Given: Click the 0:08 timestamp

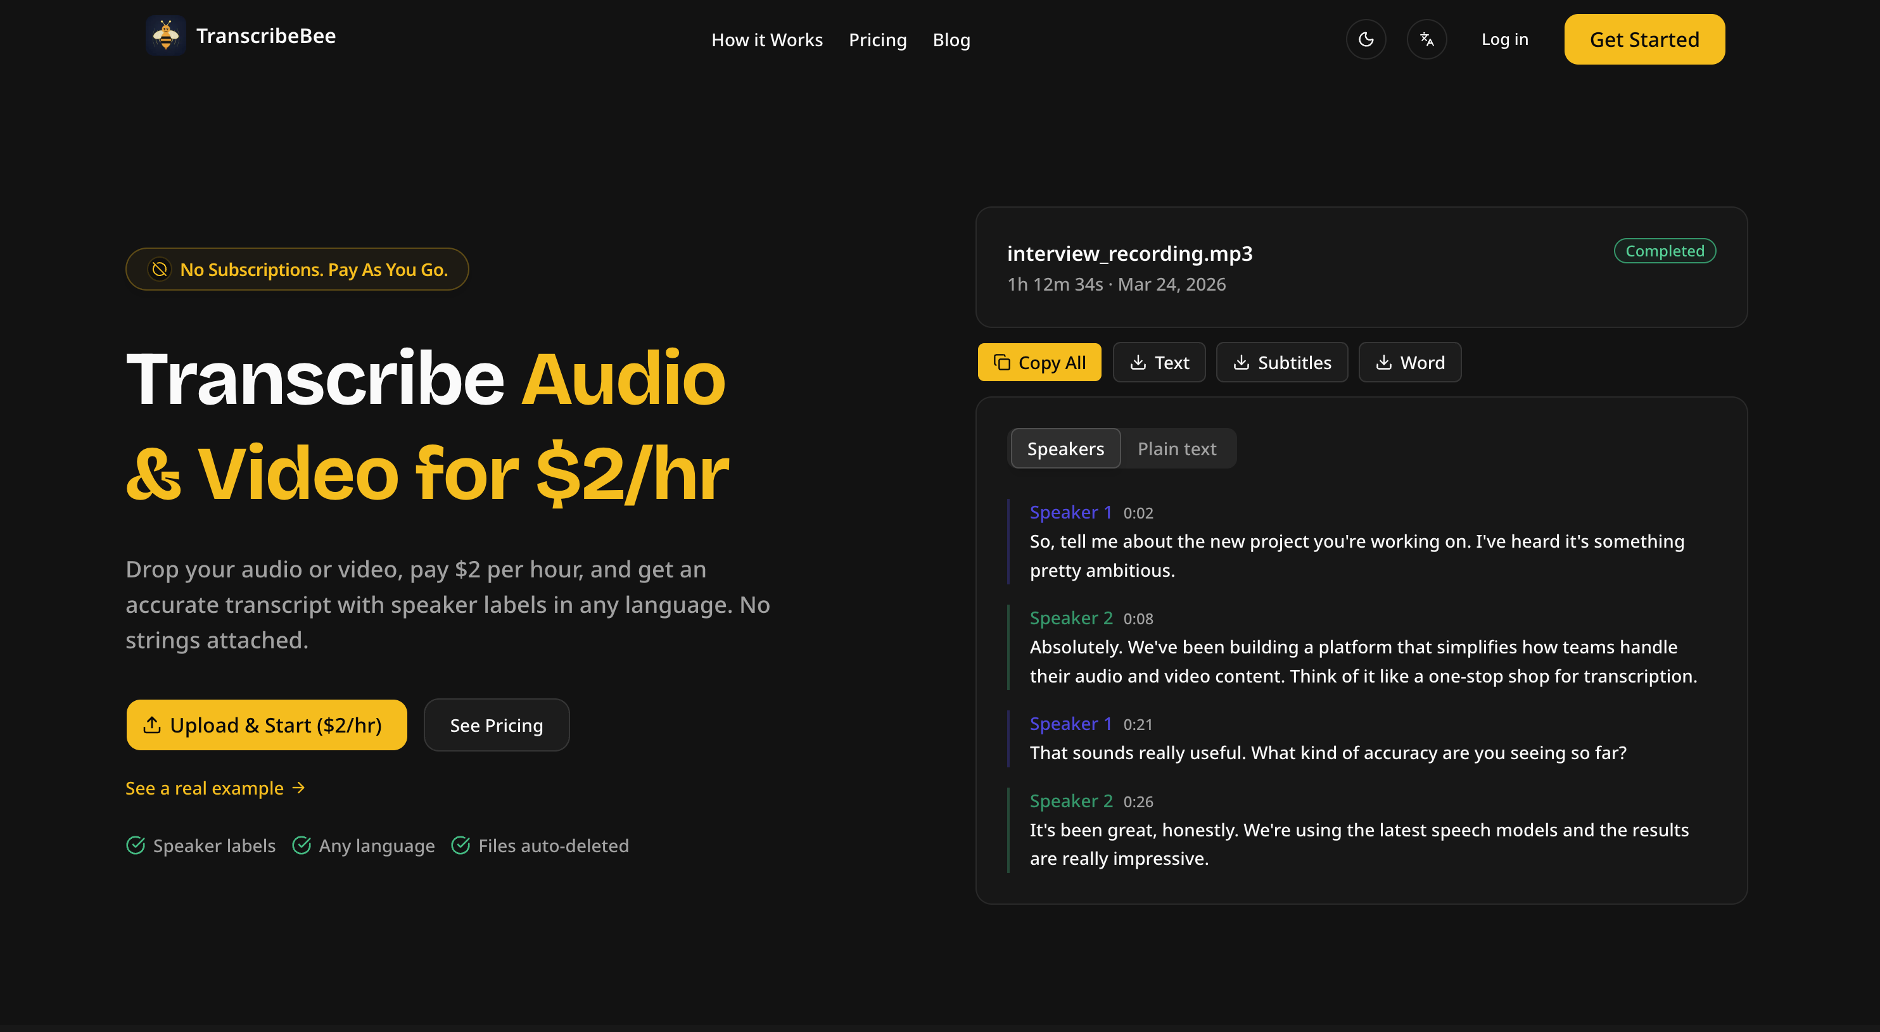Looking at the screenshot, I should [x=1138, y=619].
